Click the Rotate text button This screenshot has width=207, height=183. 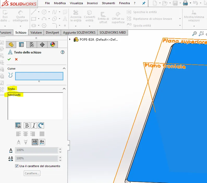(x=41, y=125)
